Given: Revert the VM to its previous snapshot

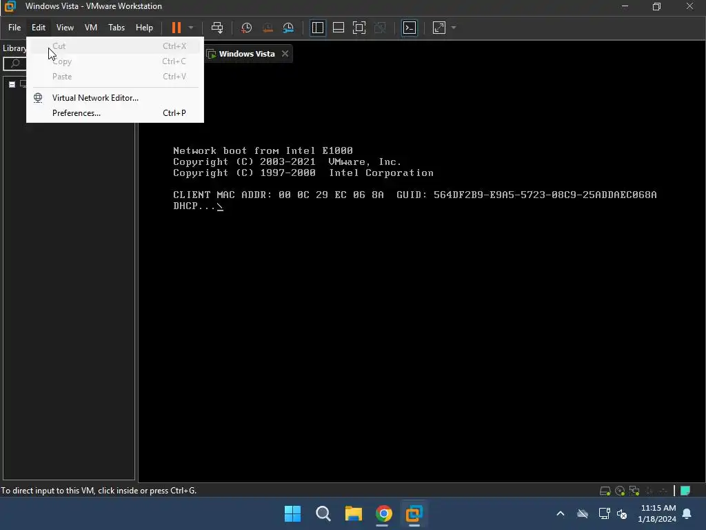Looking at the screenshot, I should (x=268, y=28).
